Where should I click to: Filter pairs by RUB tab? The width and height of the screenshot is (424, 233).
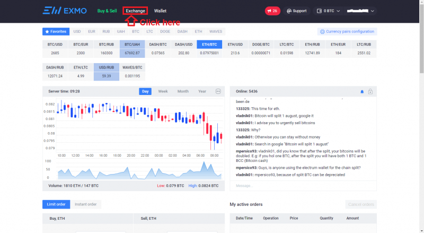[x=106, y=31]
